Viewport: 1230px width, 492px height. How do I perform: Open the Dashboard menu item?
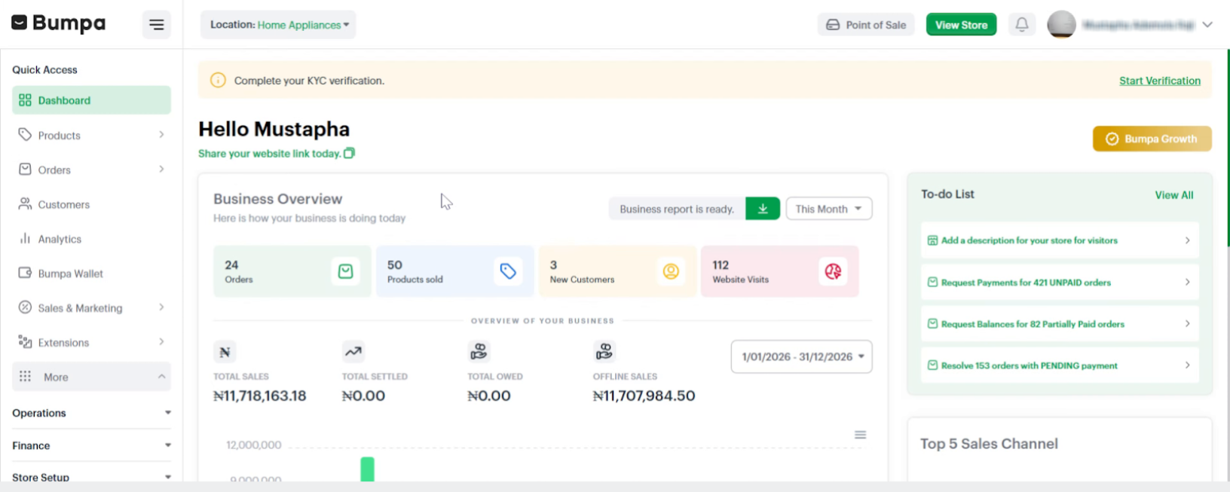pyautogui.click(x=91, y=100)
